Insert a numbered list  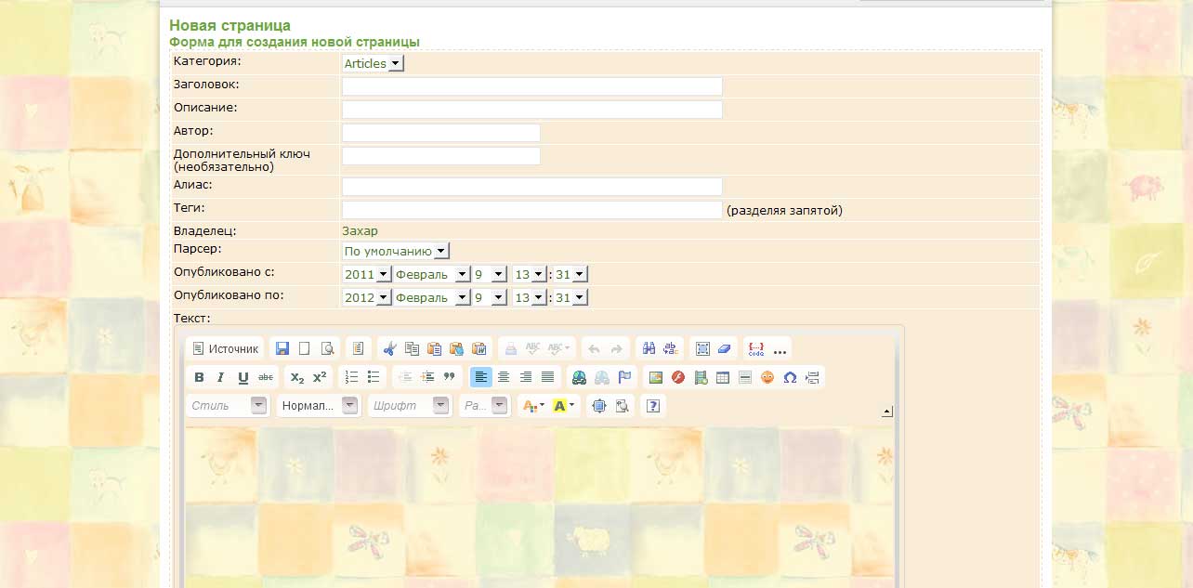(x=351, y=377)
